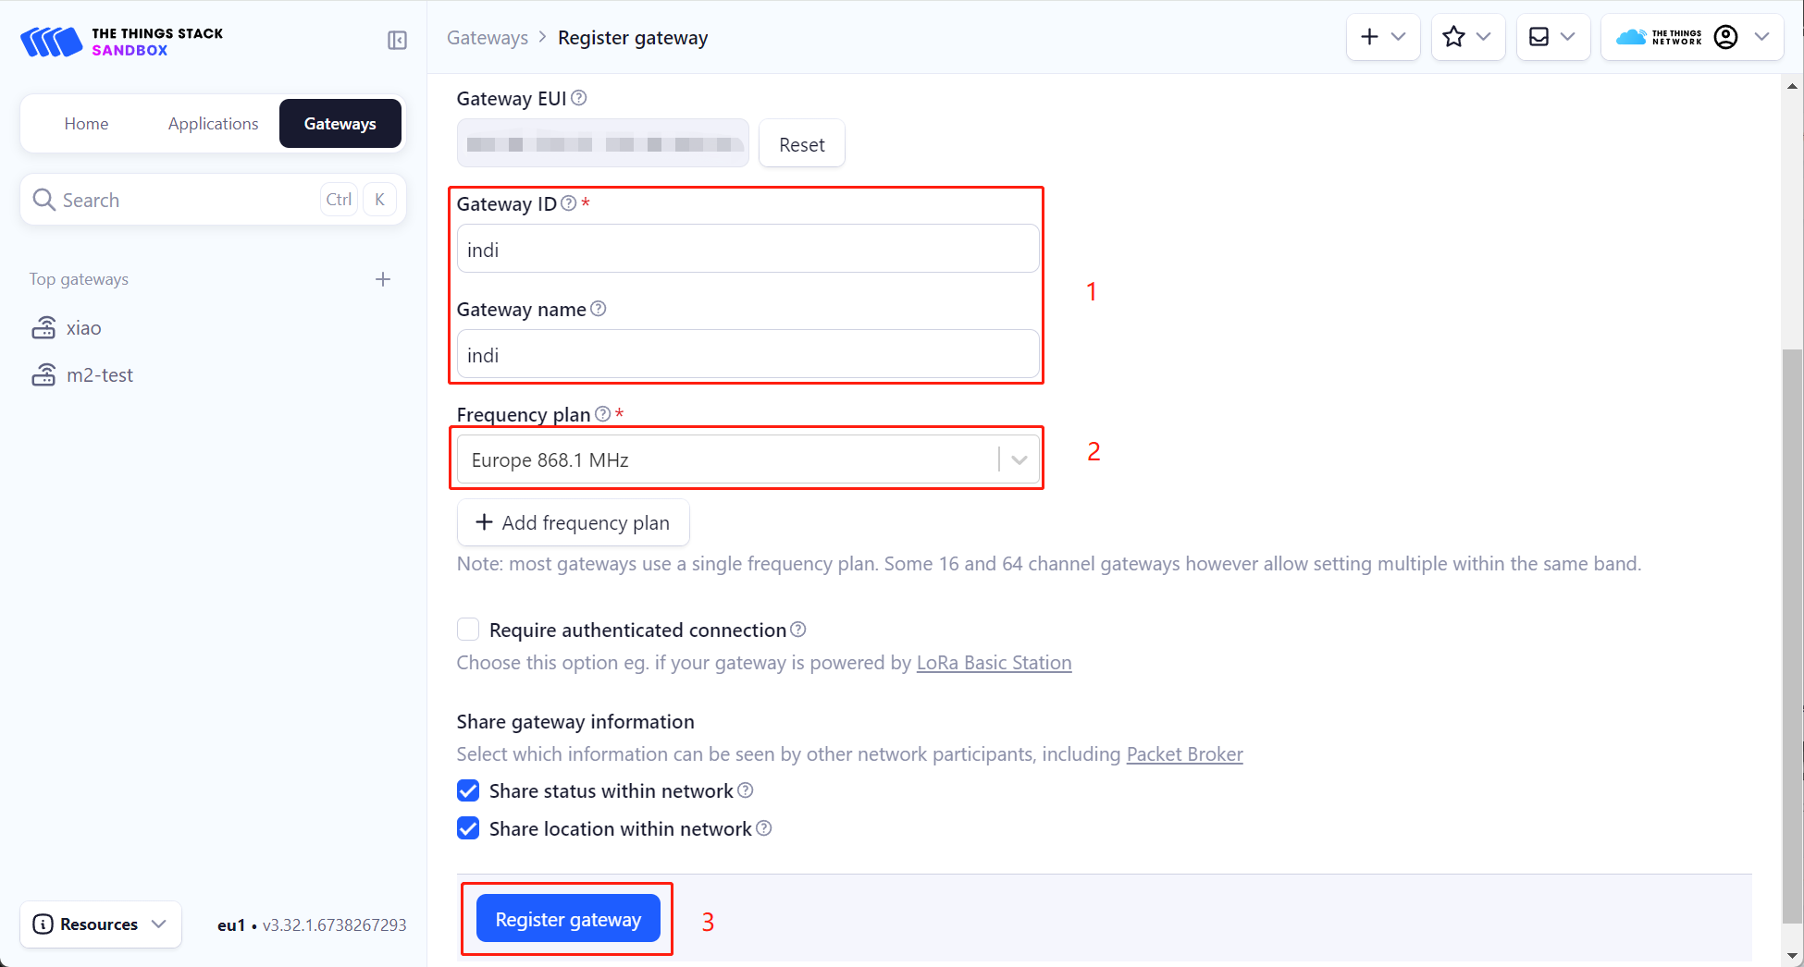Click the user profile avatar icon
Viewport: 1804px width, 967px height.
1725,37
